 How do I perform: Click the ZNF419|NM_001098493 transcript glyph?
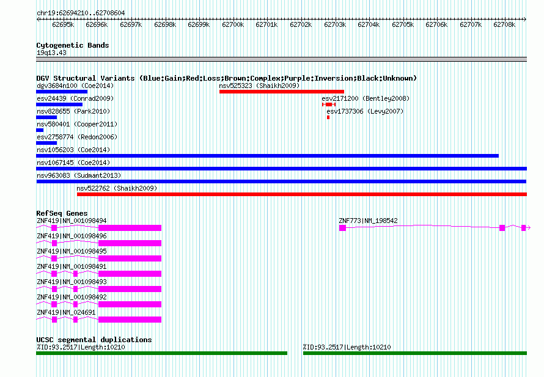(x=99, y=289)
